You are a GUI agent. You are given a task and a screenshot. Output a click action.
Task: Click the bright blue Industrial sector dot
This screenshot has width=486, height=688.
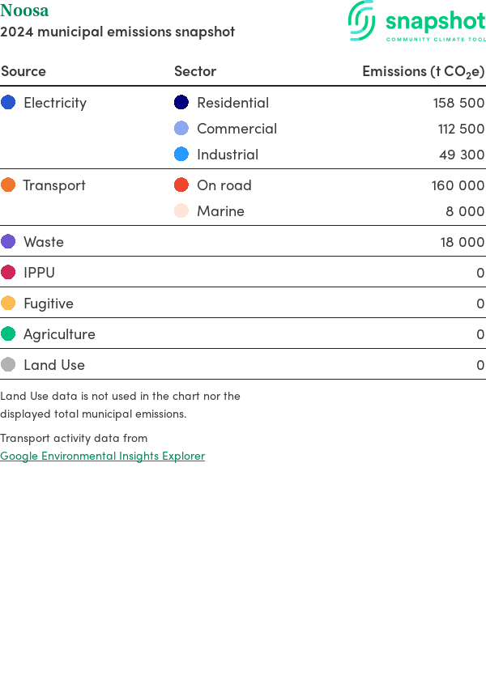click(181, 155)
